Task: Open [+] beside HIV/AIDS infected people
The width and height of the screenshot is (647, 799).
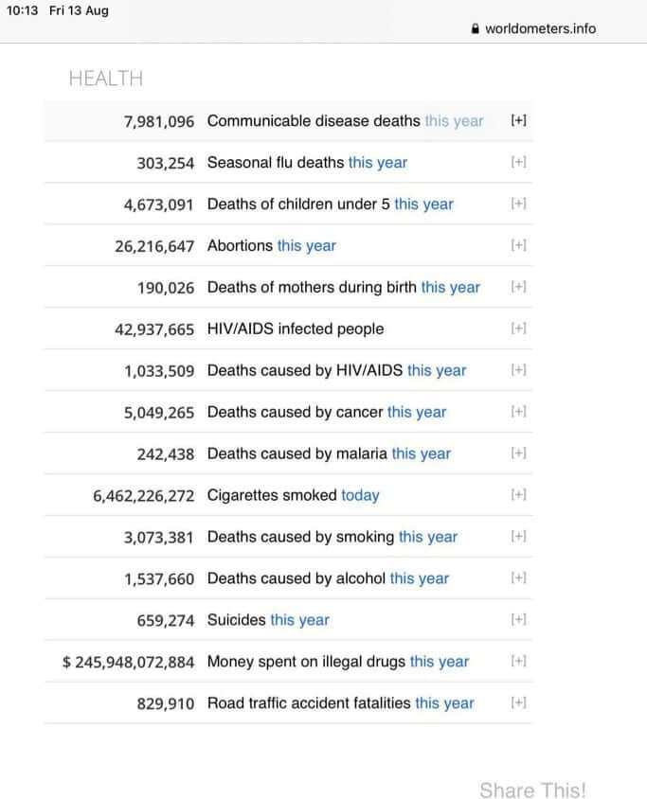Action: [518, 328]
